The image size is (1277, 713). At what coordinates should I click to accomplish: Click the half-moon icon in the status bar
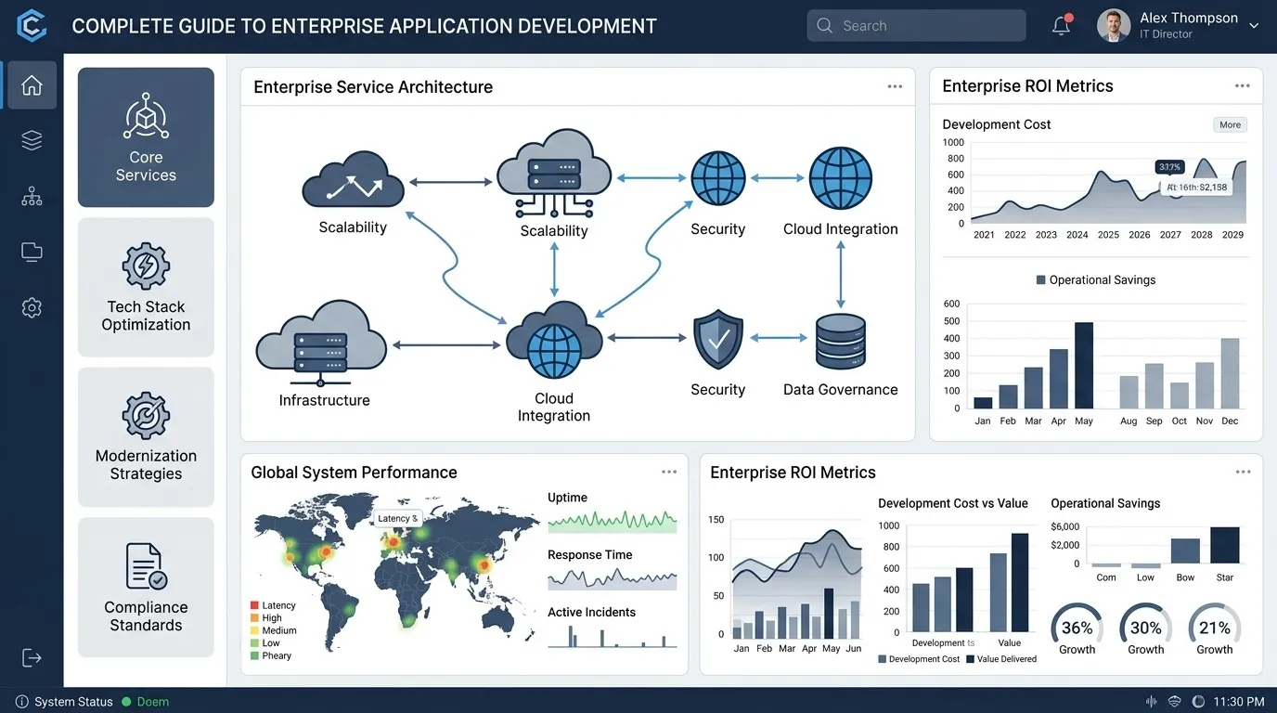pyautogui.click(x=1198, y=702)
